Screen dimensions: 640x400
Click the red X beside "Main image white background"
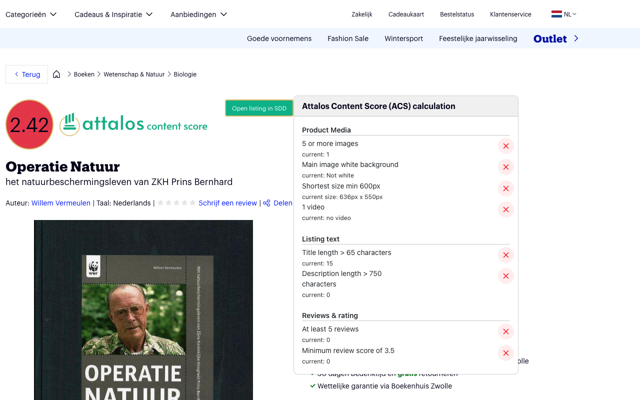coord(505,167)
